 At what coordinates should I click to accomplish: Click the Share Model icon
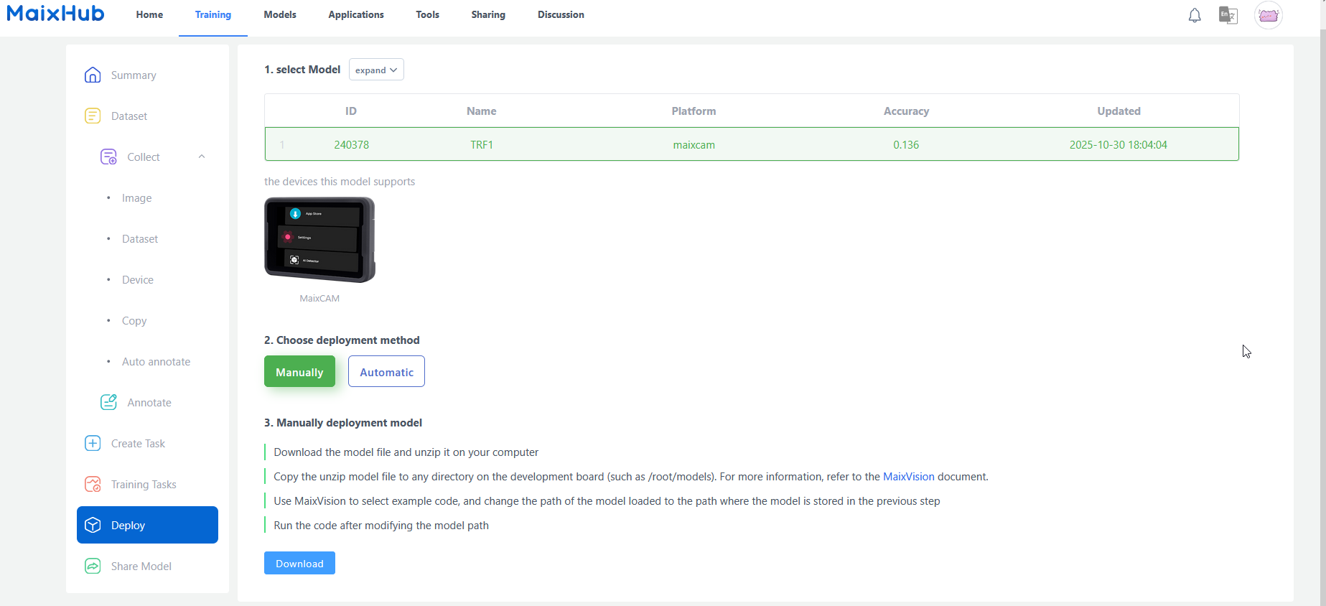click(93, 567)
